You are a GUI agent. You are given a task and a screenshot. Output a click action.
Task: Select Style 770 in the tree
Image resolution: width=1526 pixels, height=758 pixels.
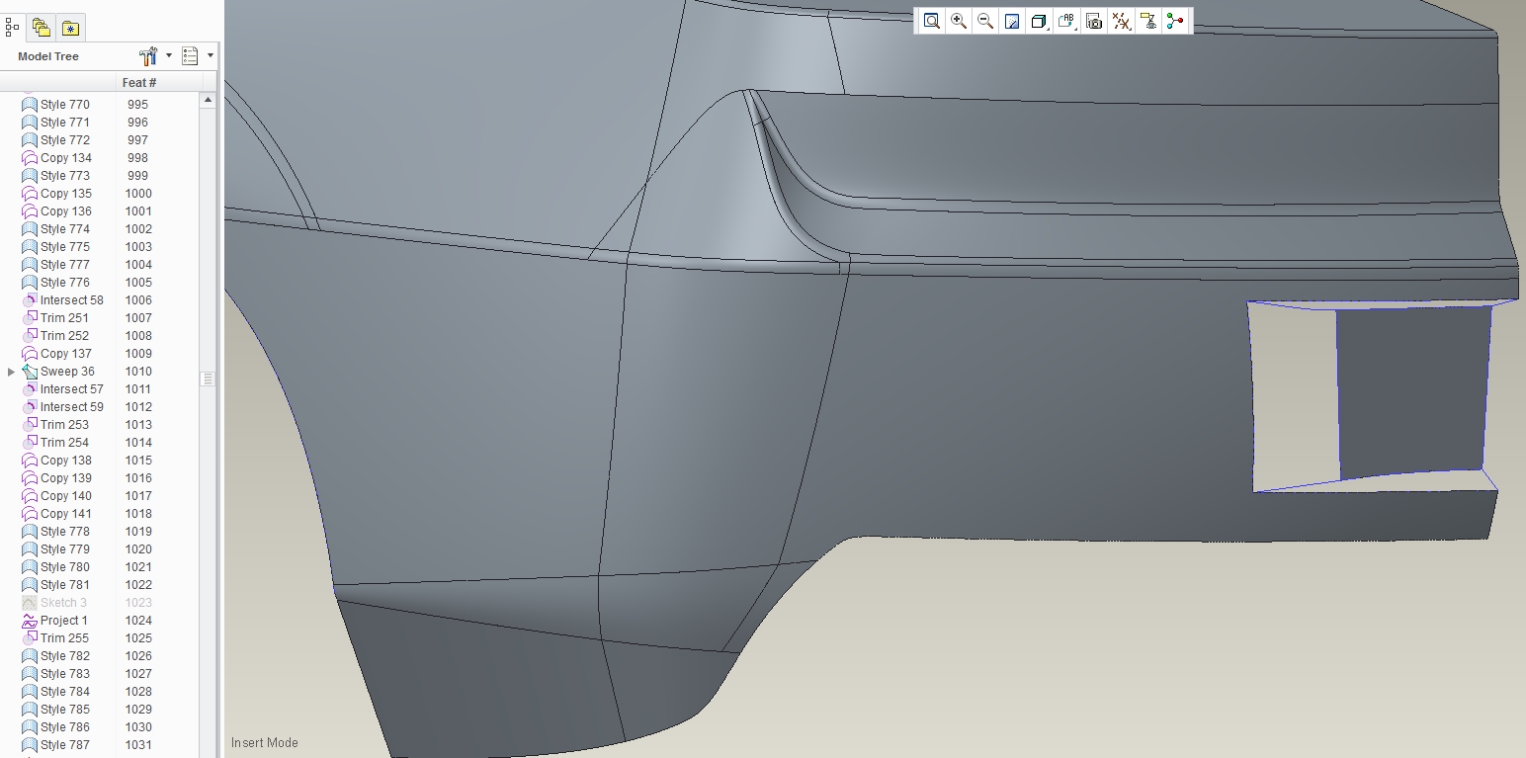click(64, 105)
